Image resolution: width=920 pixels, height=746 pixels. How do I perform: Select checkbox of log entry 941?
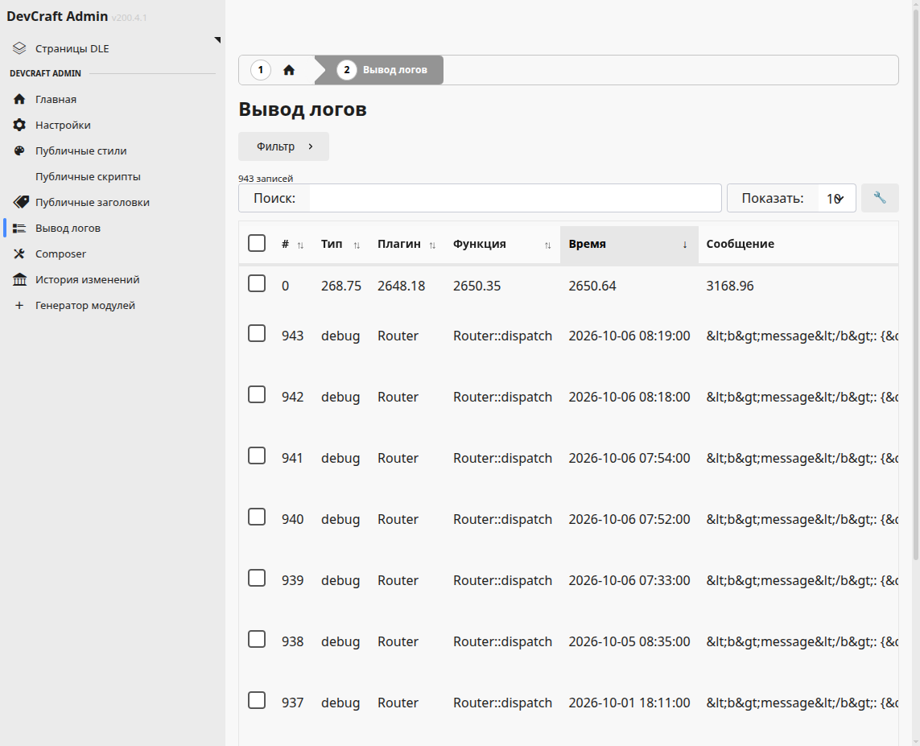257,455
